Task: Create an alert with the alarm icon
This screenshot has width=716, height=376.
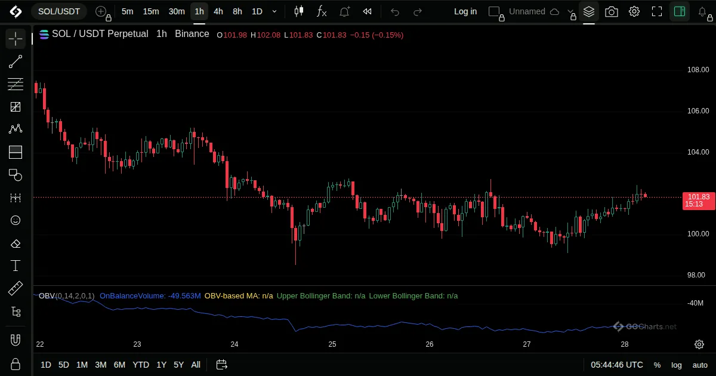Action: (344, 11)
